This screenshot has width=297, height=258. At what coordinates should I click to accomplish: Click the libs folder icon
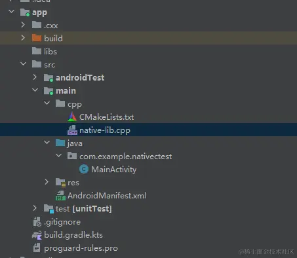click(x=37, y=51)
